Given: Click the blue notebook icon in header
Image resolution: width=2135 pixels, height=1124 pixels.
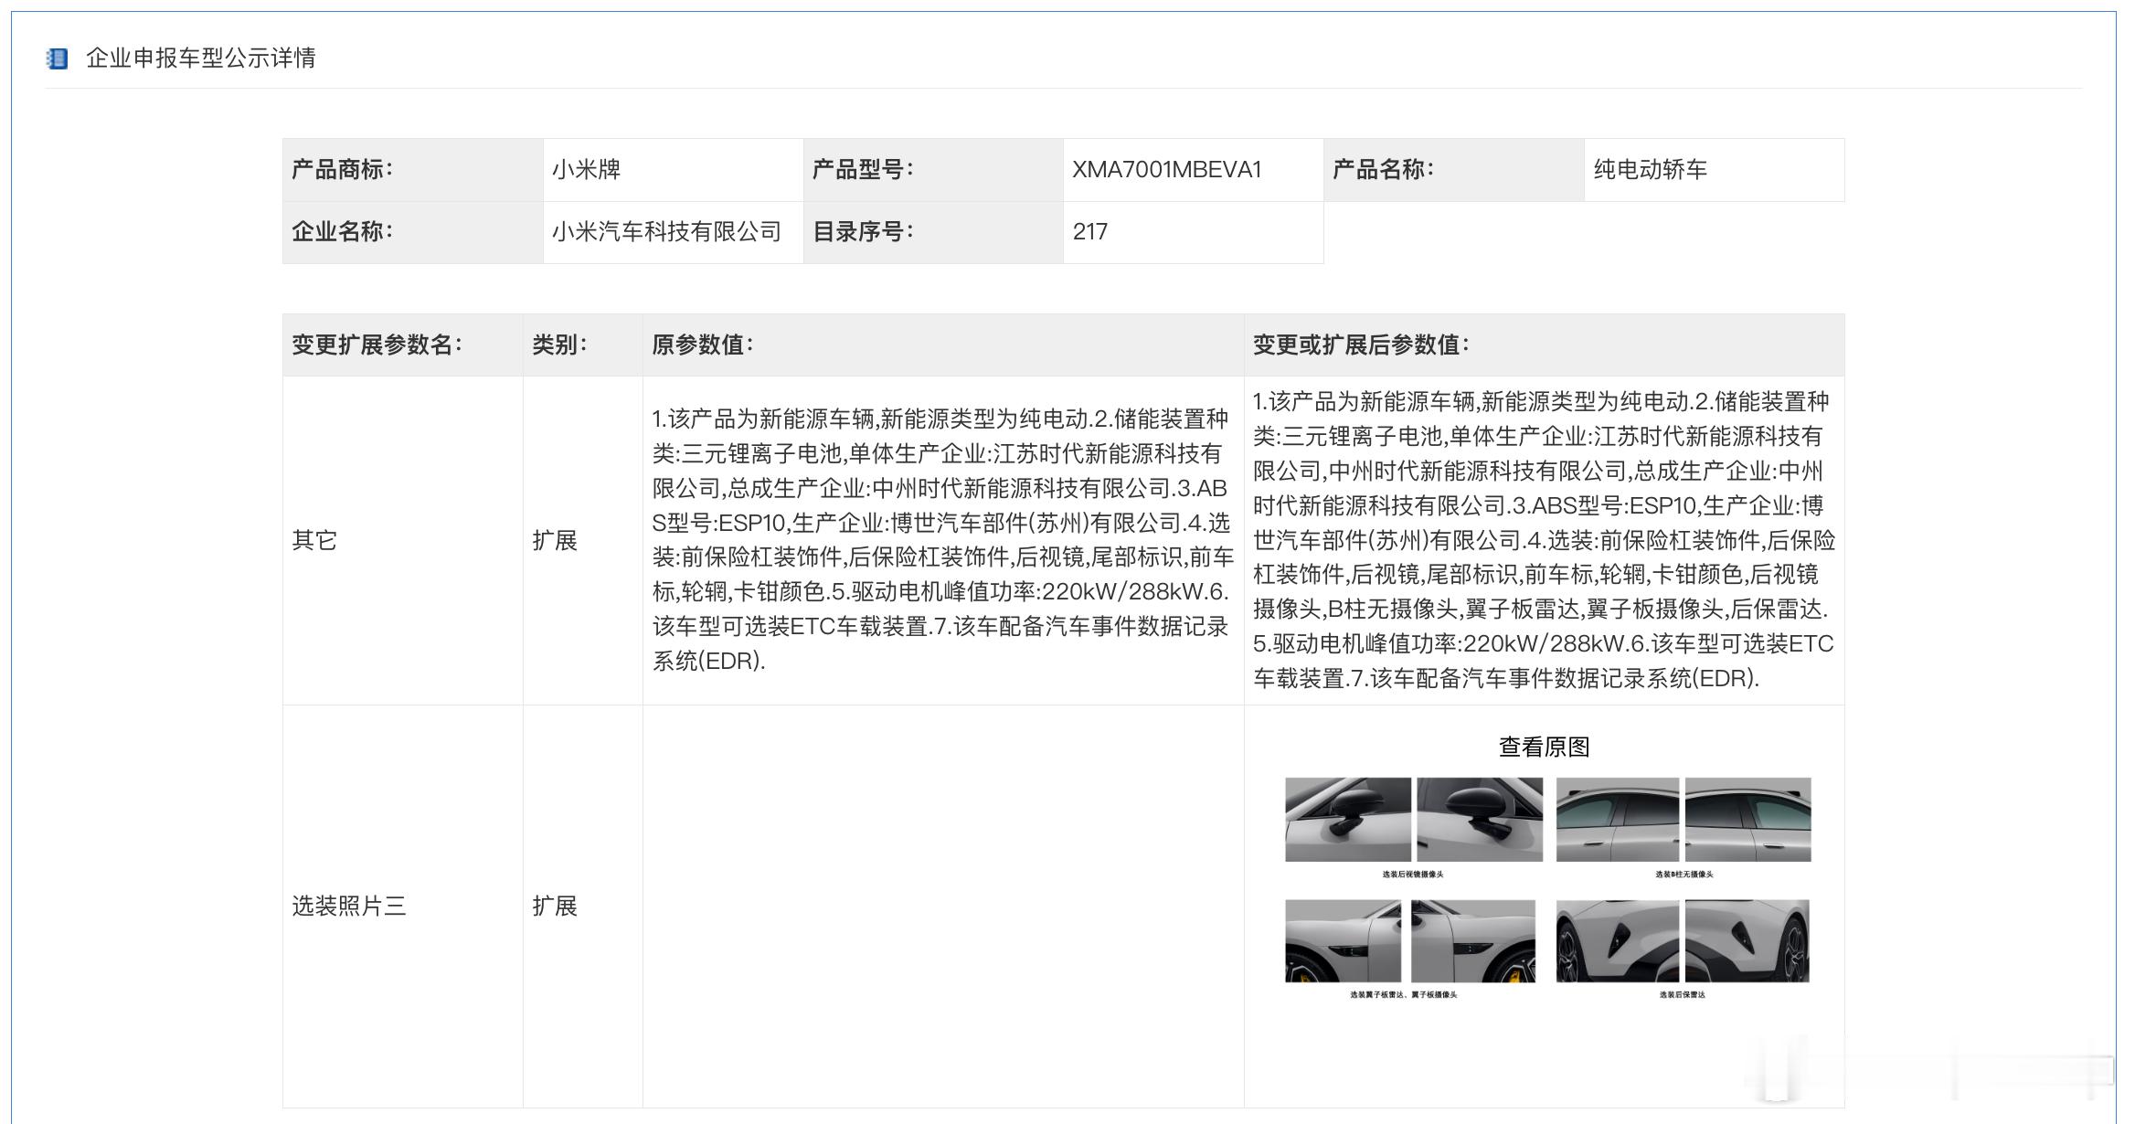Looking at the screenshot, I should click(x=57, y=59).
